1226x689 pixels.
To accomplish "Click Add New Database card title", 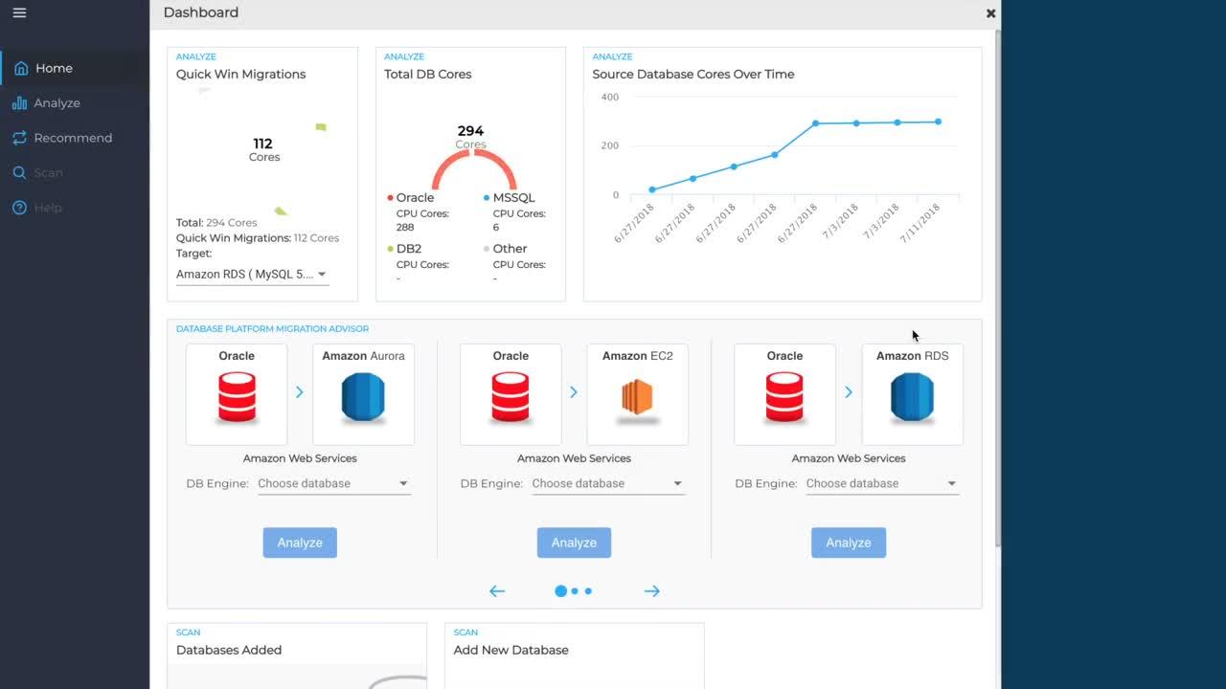I will pos(511,650).
